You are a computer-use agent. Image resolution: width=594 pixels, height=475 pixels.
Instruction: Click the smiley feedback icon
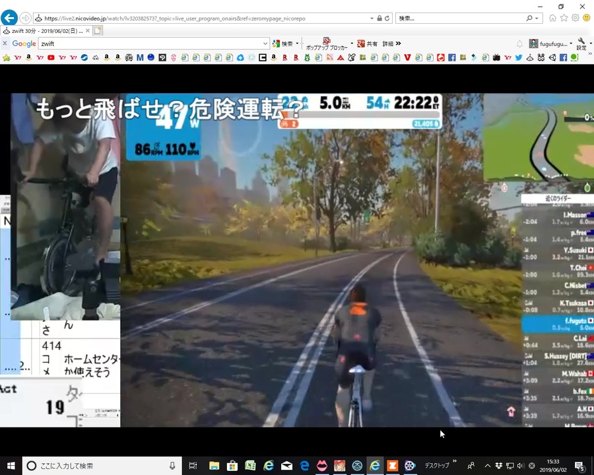point(587,18)
